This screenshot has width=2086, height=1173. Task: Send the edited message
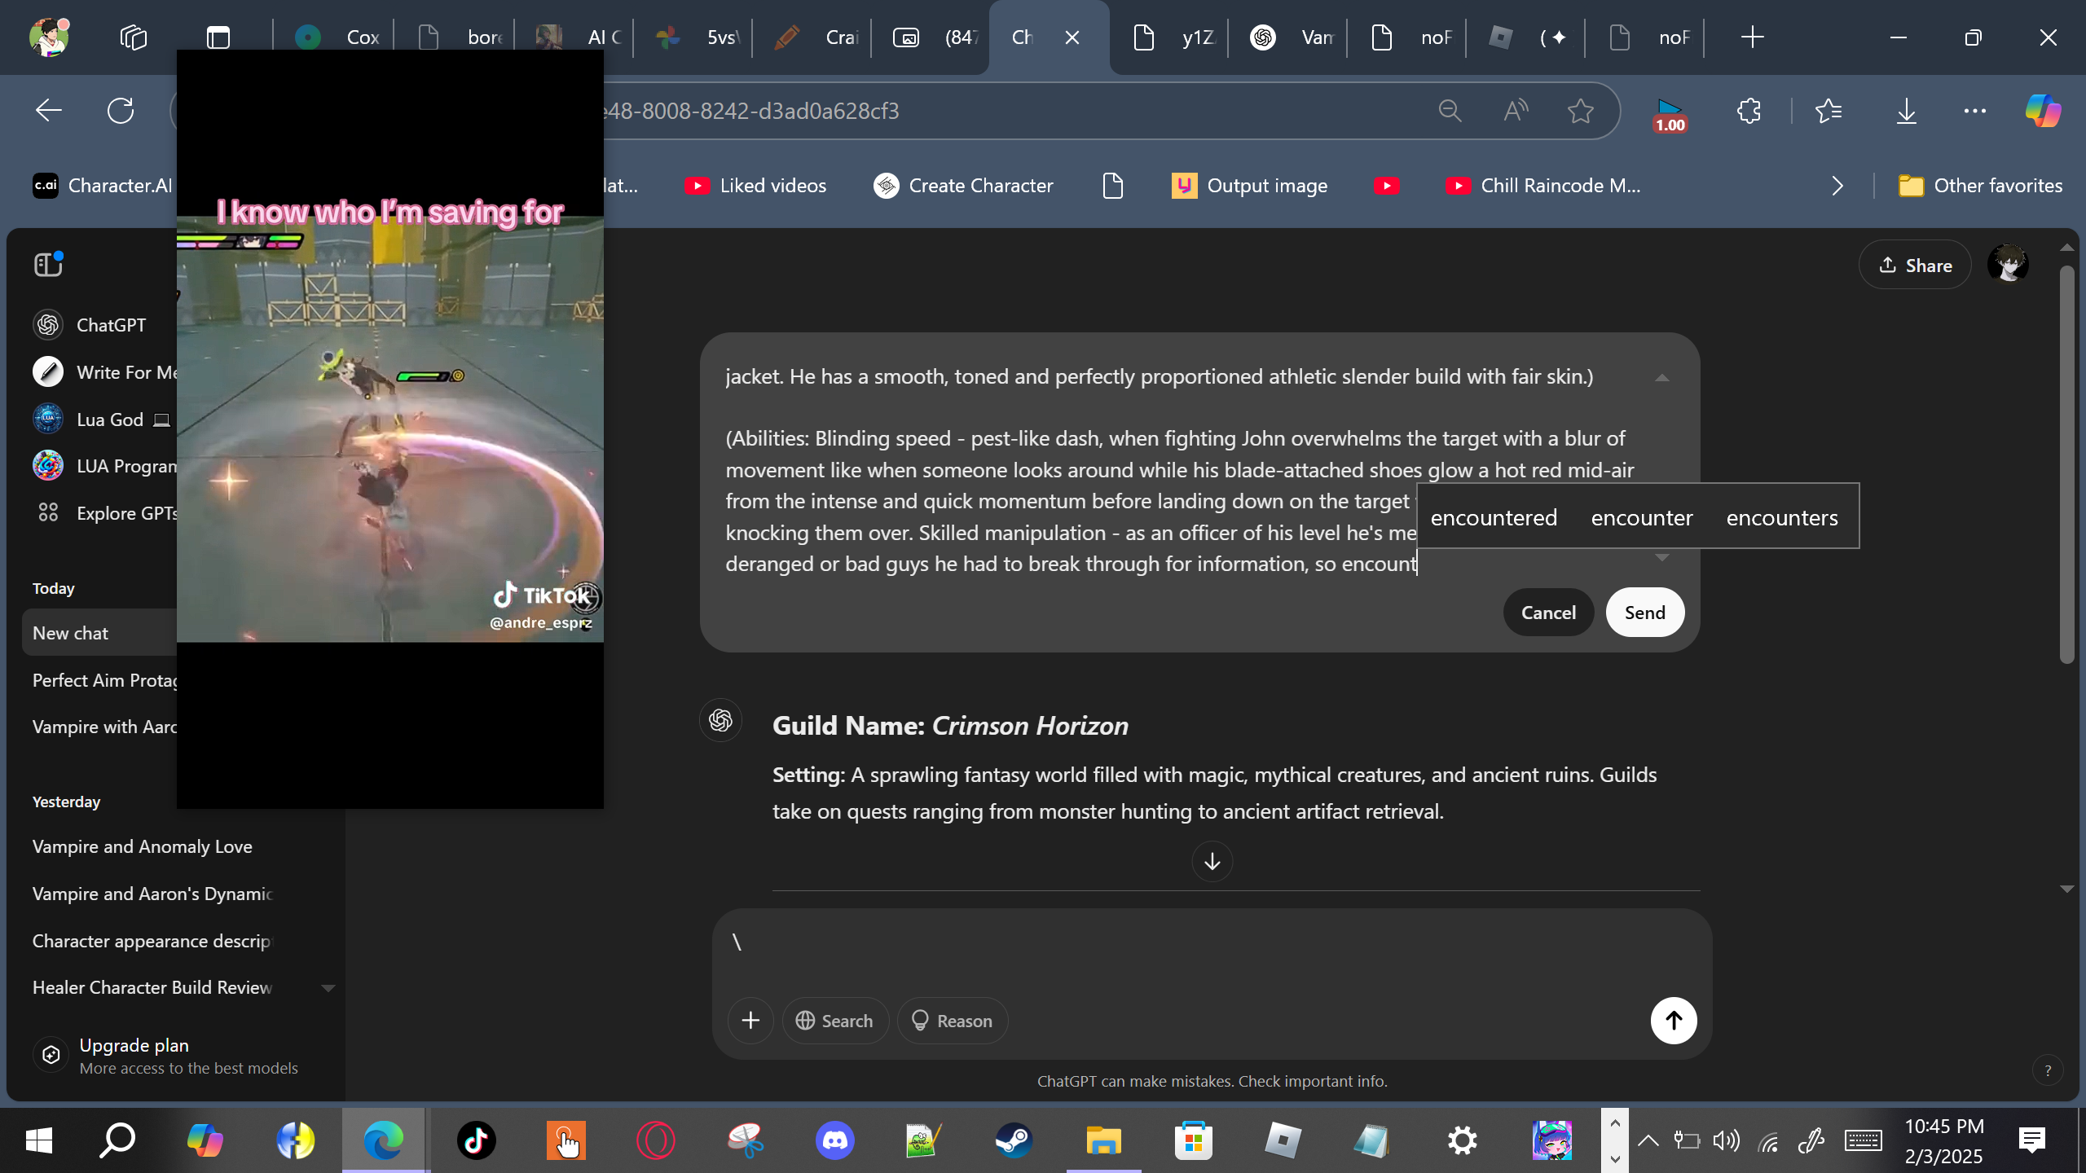1644,613
